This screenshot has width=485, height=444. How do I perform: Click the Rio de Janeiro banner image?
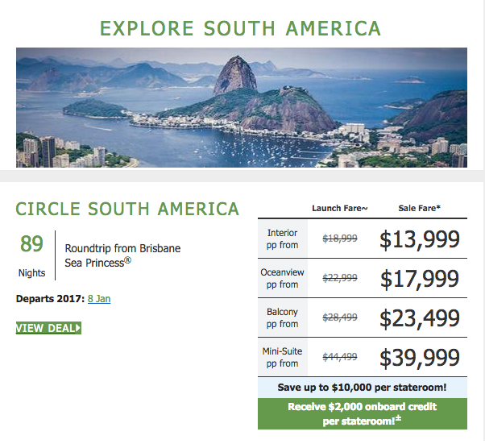coord(242,107)
